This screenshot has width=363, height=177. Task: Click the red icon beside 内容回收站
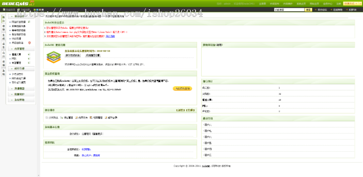point(29,43)
